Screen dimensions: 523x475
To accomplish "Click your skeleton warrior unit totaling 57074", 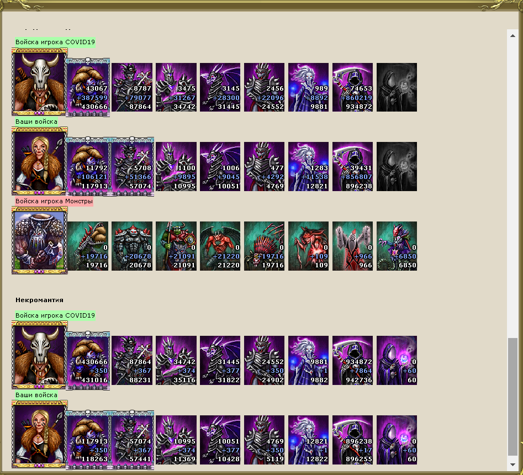I will coord(132,166).
